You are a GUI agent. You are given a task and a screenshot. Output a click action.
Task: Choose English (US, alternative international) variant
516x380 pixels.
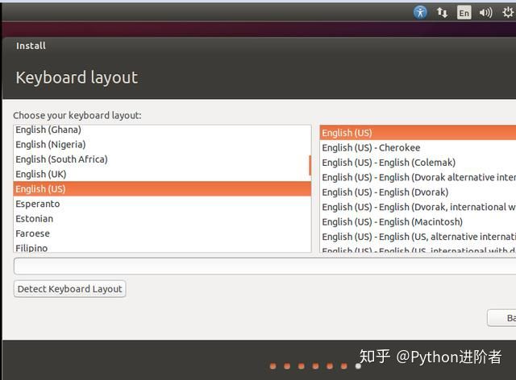(x=418, y=237)
